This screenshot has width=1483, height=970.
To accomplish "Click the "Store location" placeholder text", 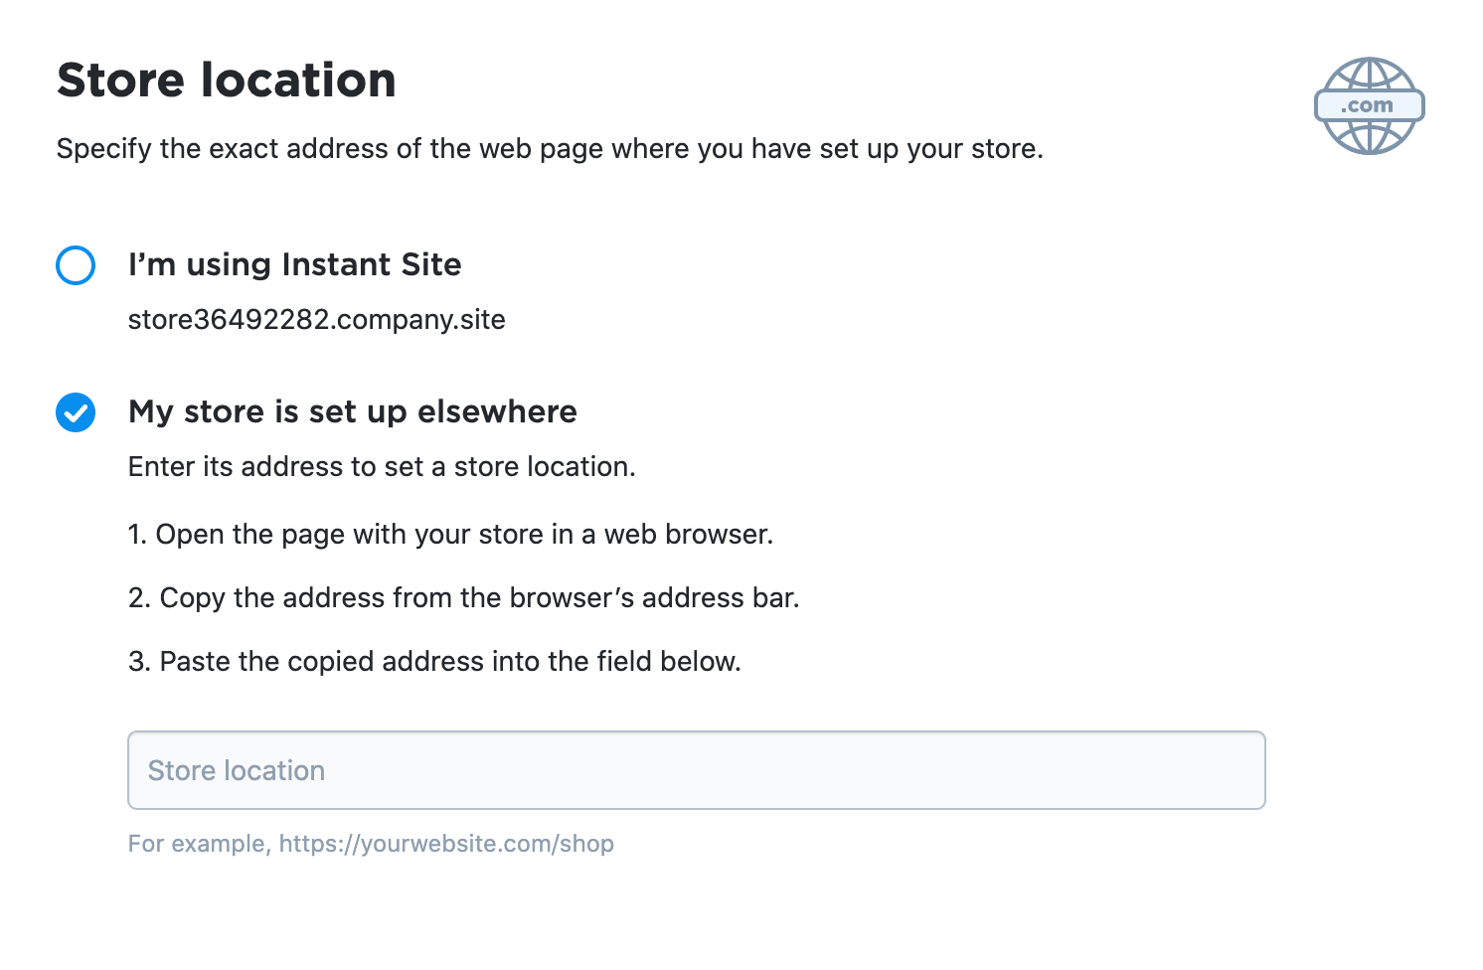I will (237, 771).
